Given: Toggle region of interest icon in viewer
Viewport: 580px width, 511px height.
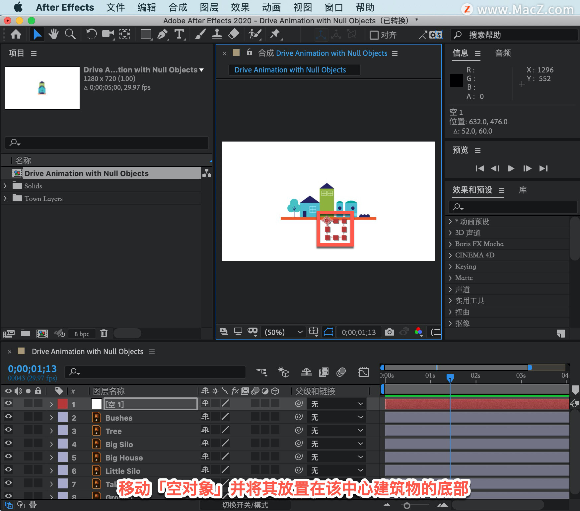Looking at the screenshot, I should [314, 332].
